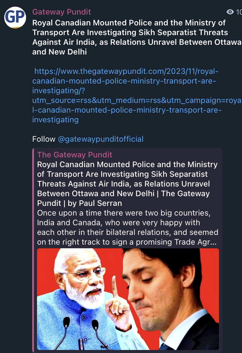Click the word Follow before the mention
The height and width of the screenshot is (353, 242).
pos(44,139)
